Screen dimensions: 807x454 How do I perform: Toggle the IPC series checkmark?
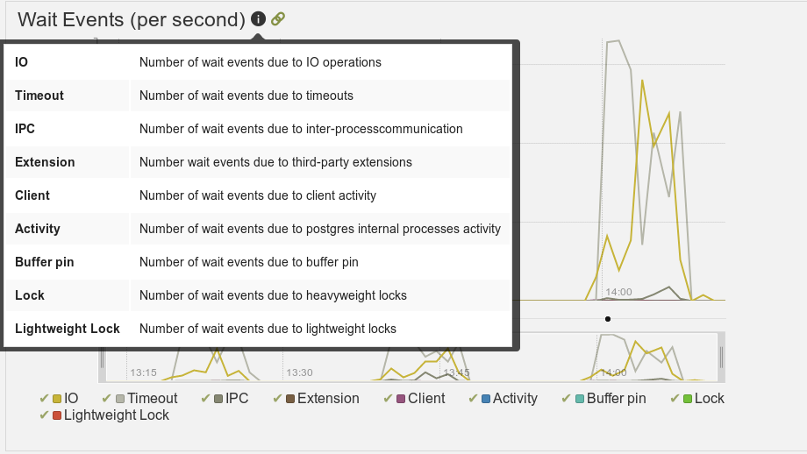[x=205, y=399]
